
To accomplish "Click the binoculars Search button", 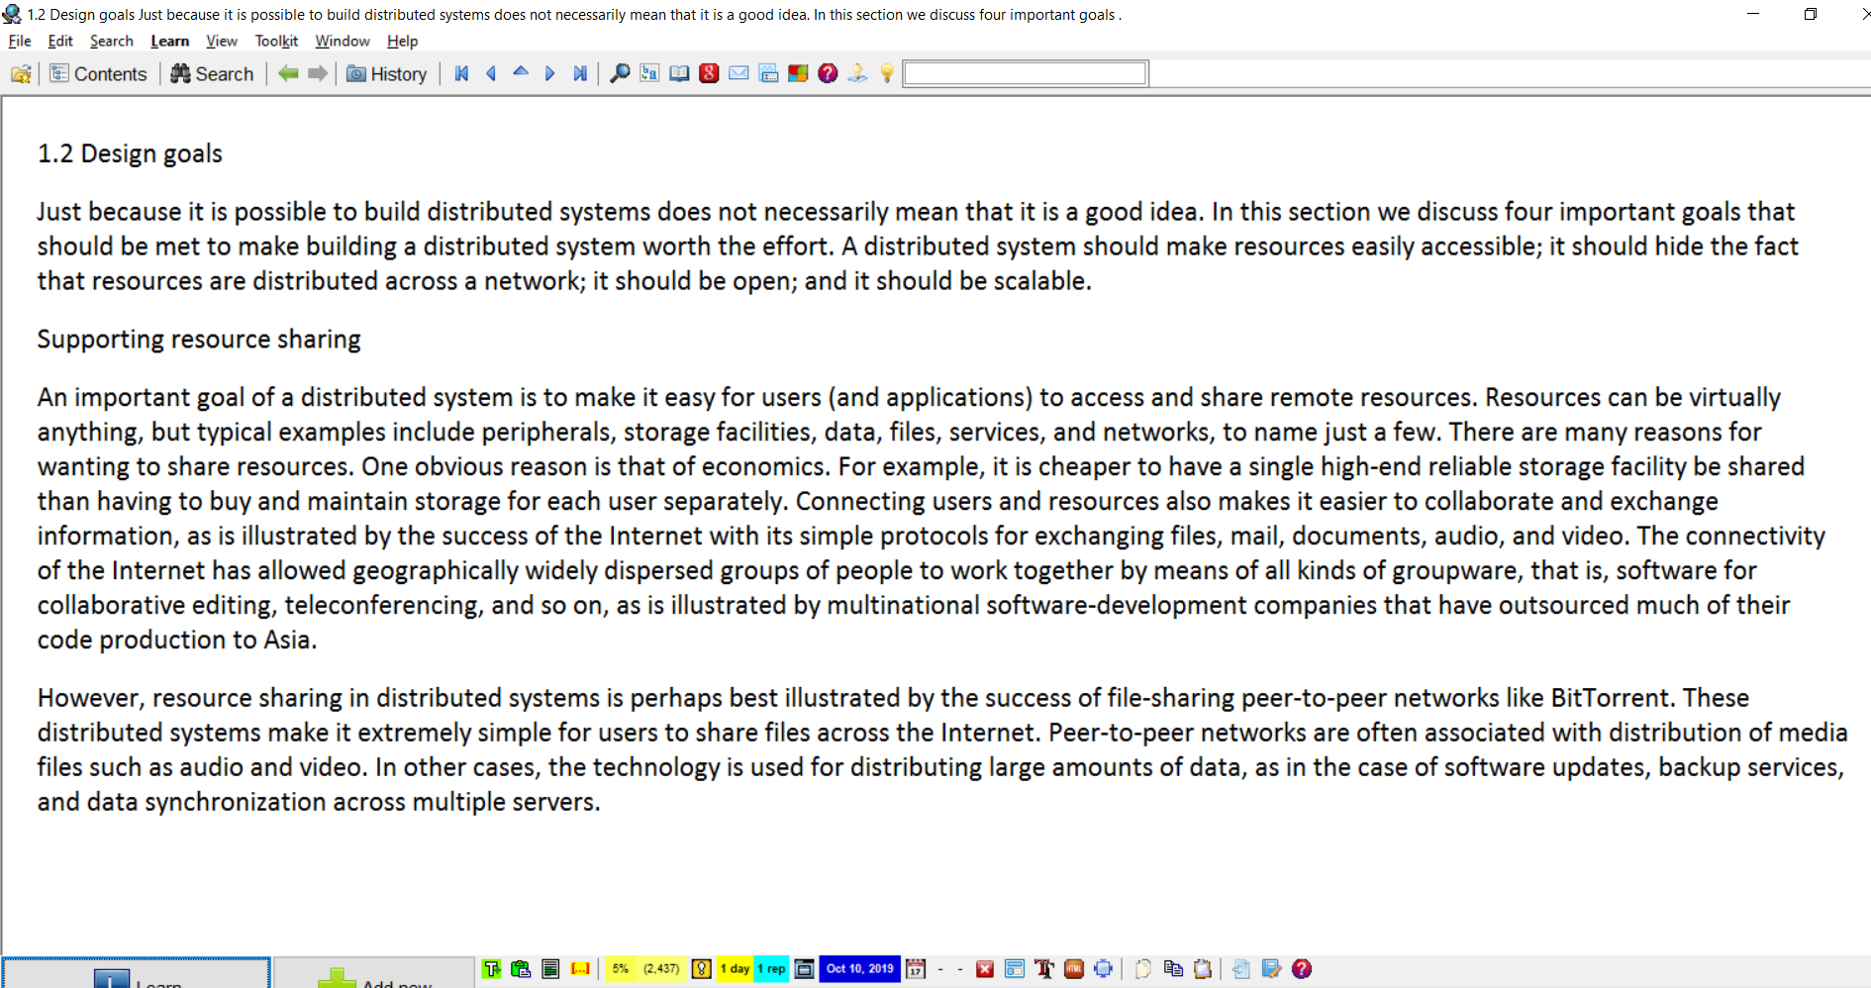I will 212,73.
